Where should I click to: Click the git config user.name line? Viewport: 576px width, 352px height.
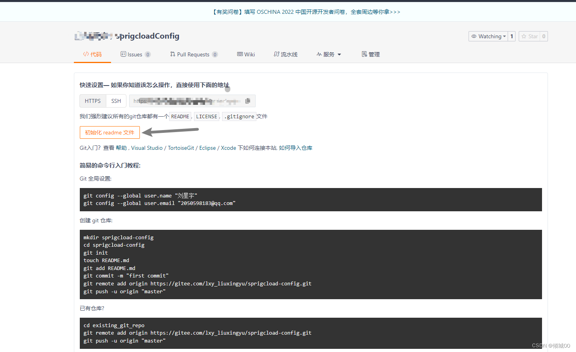tap(140, 196)
